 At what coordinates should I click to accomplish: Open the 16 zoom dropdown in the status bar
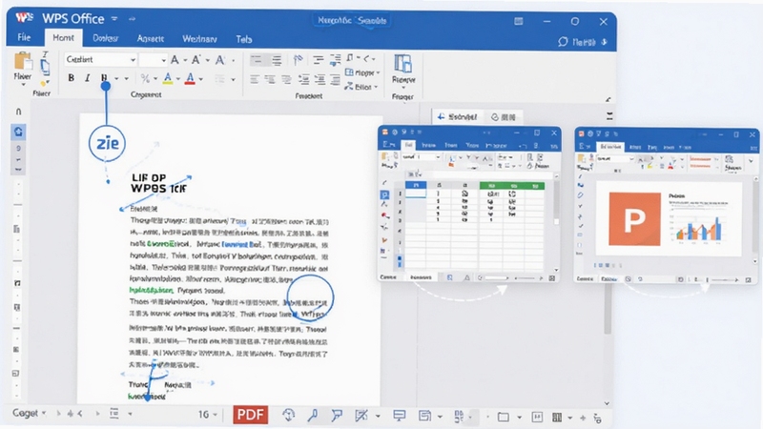207,415
